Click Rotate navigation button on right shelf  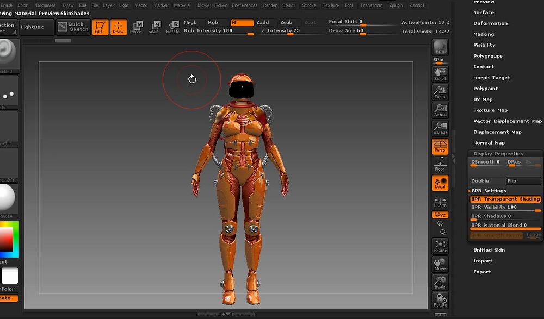(x=440, y=301)
